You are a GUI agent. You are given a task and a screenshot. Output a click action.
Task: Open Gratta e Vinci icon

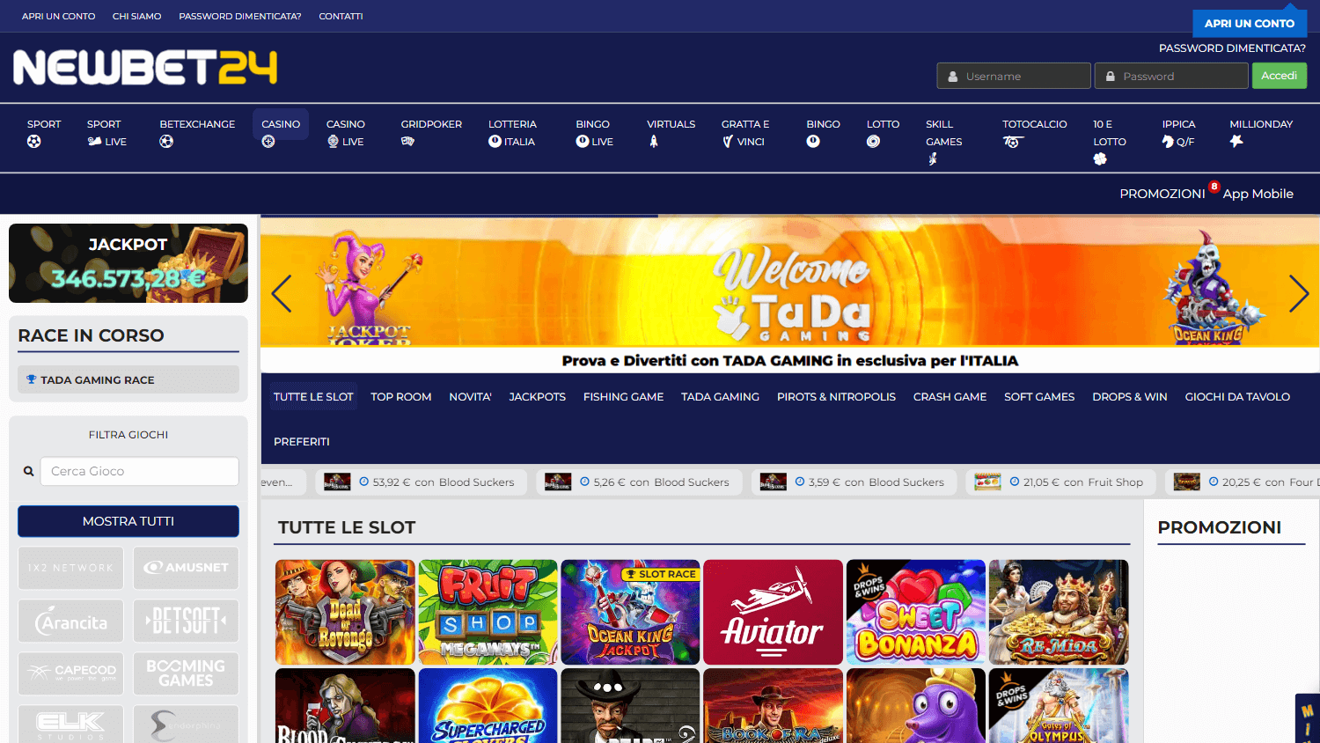[x=728, y=142]
